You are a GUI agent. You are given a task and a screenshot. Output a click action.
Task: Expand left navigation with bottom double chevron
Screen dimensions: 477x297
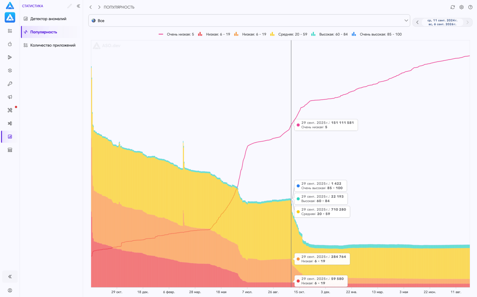10,276
